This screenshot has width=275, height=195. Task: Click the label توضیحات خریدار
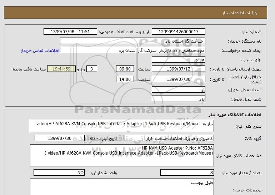tap(247, 190)
